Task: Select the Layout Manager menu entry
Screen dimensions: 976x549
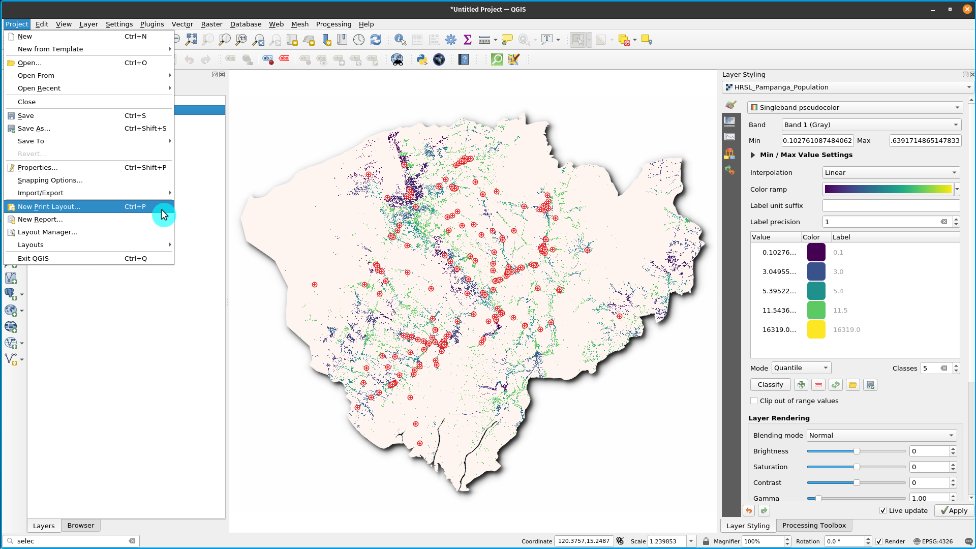Action: tap(47, 232)
